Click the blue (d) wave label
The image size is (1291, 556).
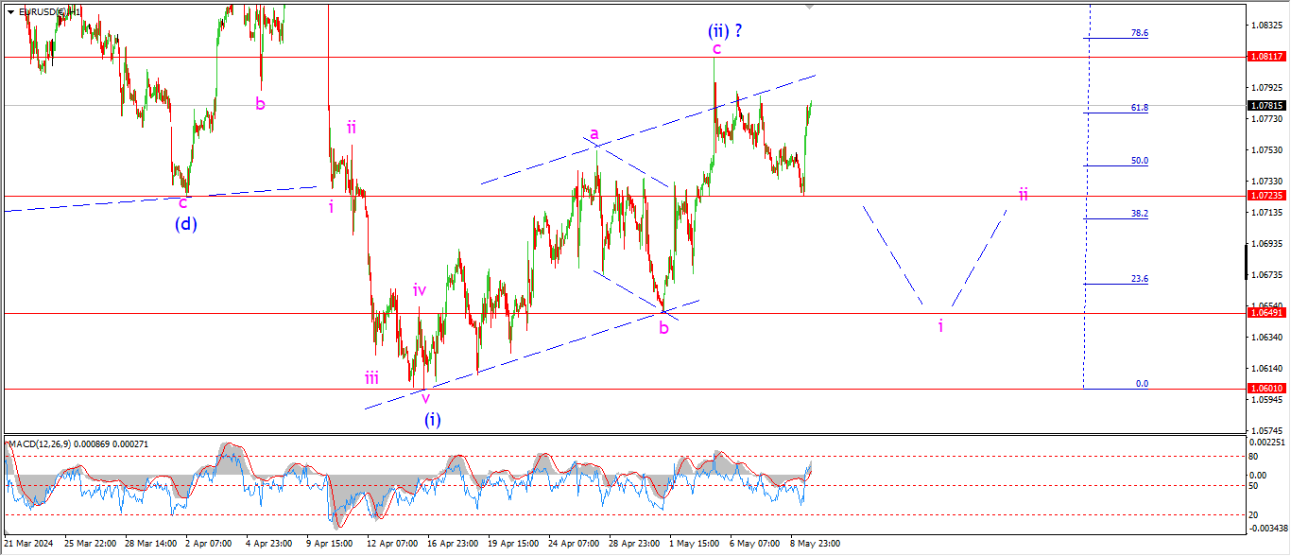click(185, 224)
